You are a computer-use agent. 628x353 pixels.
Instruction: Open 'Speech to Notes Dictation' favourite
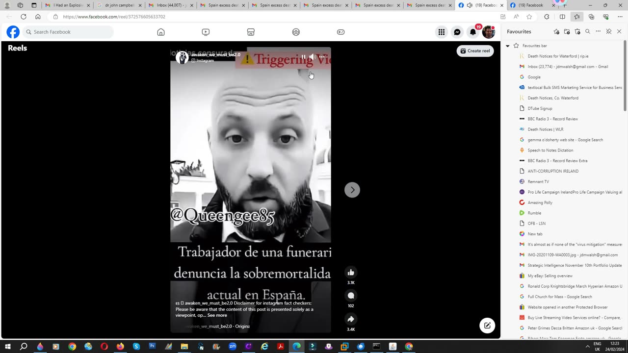coord(550,150)
